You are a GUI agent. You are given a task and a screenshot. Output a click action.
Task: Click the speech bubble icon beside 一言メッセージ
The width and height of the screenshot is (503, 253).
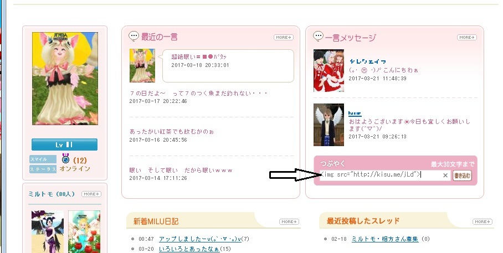pos(318,36)
